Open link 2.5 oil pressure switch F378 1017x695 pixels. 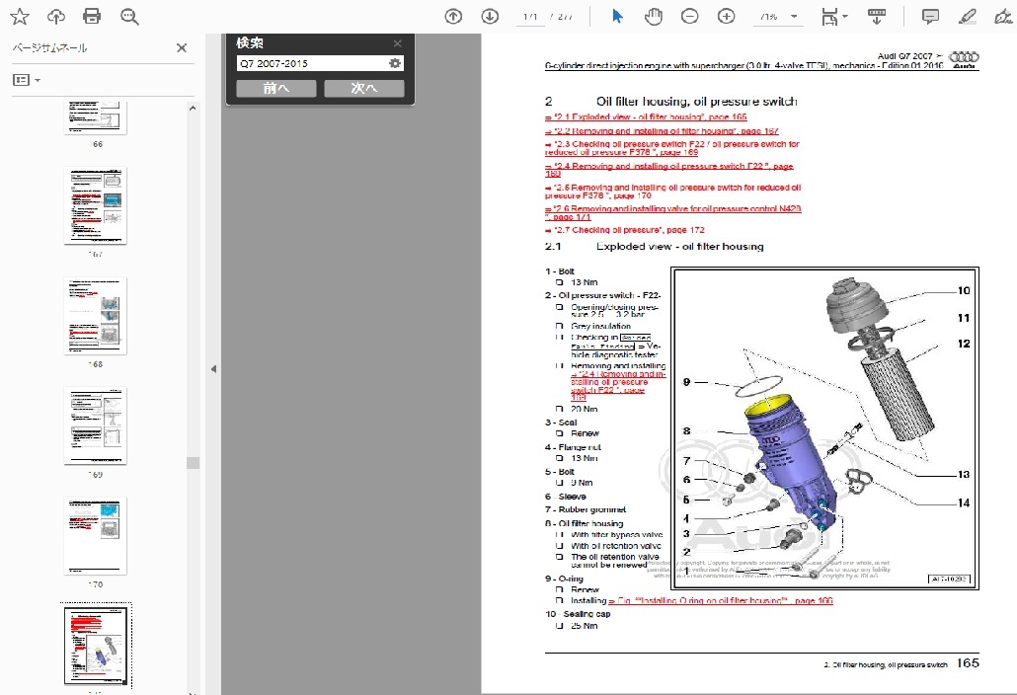pos(672,192)
